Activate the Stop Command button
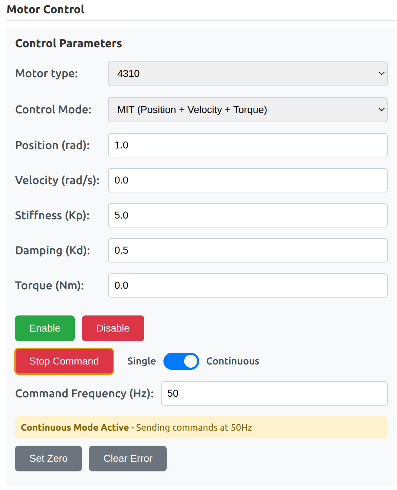 [64, 361]
